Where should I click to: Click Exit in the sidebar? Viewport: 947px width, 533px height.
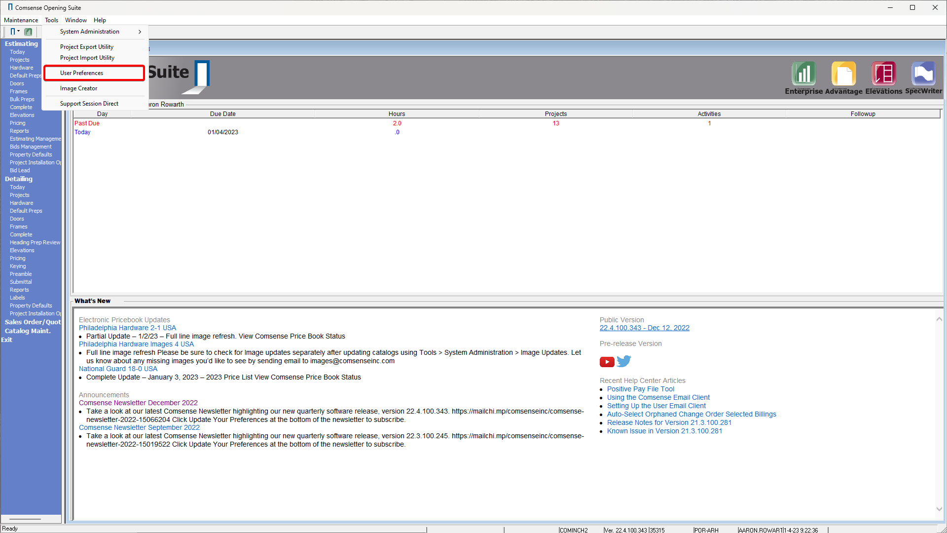tap(6, 340)
